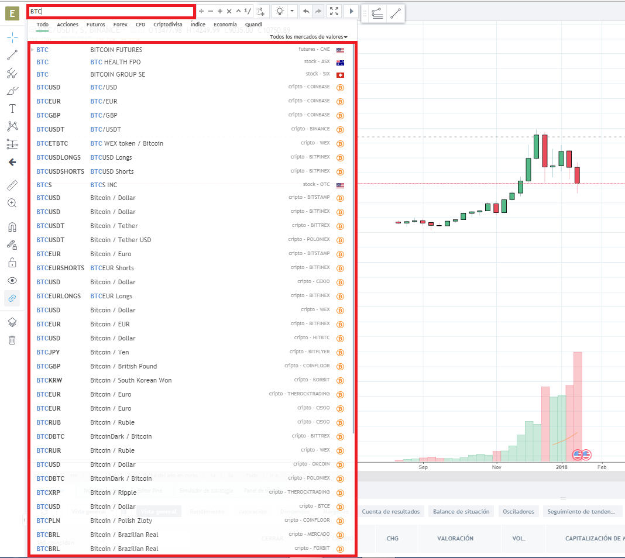Switch to the Futuros filter tab
Image resolution: width=625 pixels, height=558 pixels.
[x=95, y=25]
